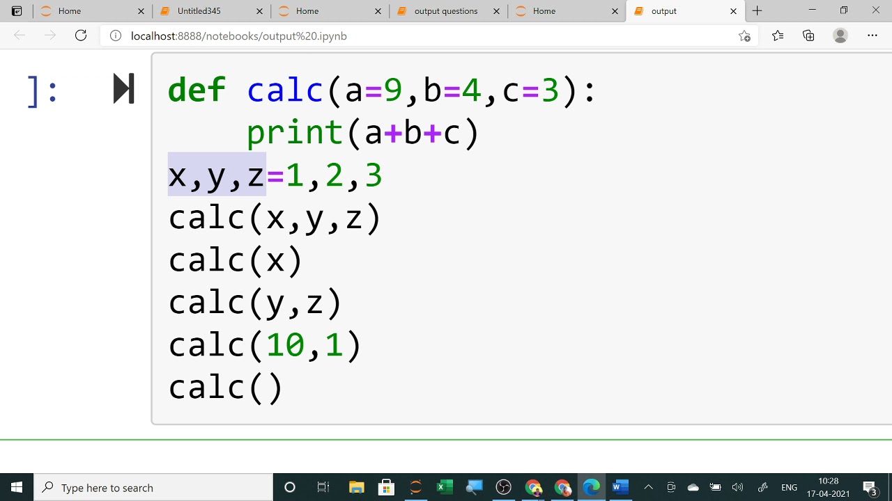This screenshot has width=892, height=501.
Task: Click the calc(y,z) line
Action: pos(255,303)
